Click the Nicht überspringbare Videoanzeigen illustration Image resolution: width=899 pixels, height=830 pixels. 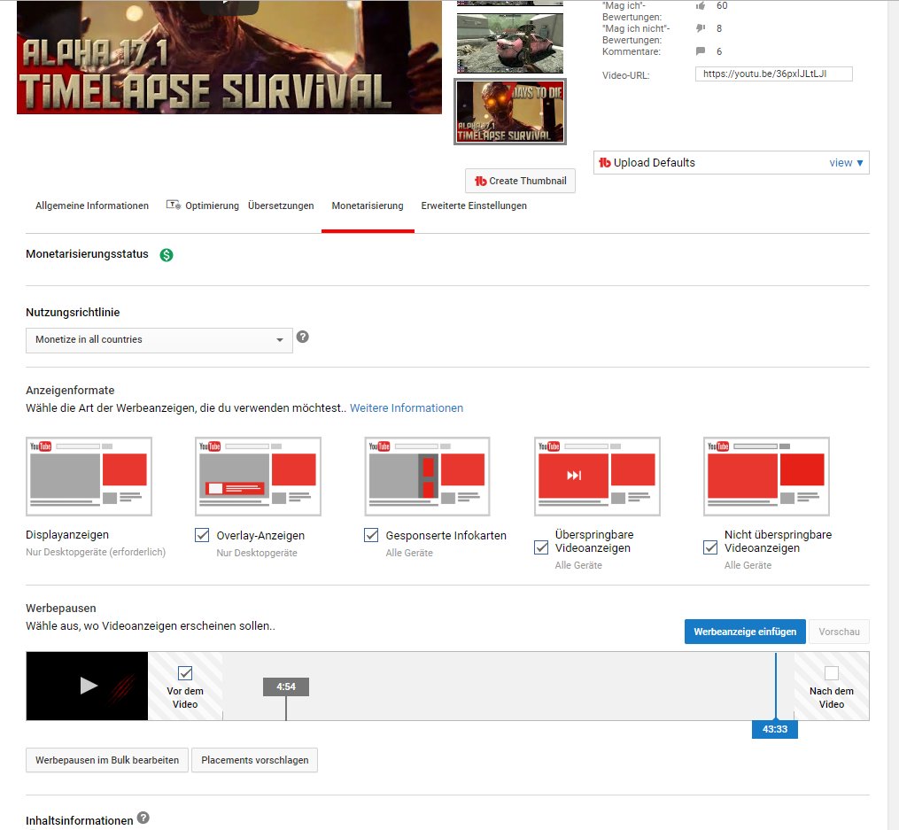tap(766, 477)
